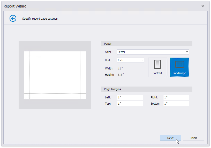
Task: Open the paper Size dropdown arrow
Action: point(187,52)
